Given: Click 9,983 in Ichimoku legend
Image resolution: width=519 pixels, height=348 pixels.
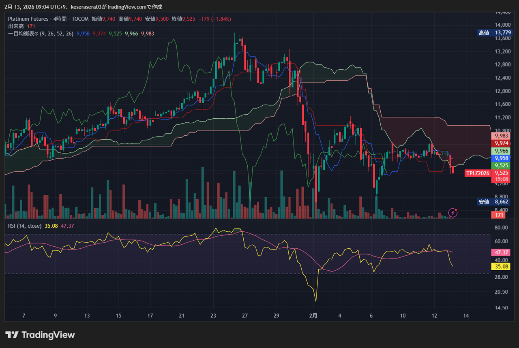Looking at the screenshot, I should point(148,34).
